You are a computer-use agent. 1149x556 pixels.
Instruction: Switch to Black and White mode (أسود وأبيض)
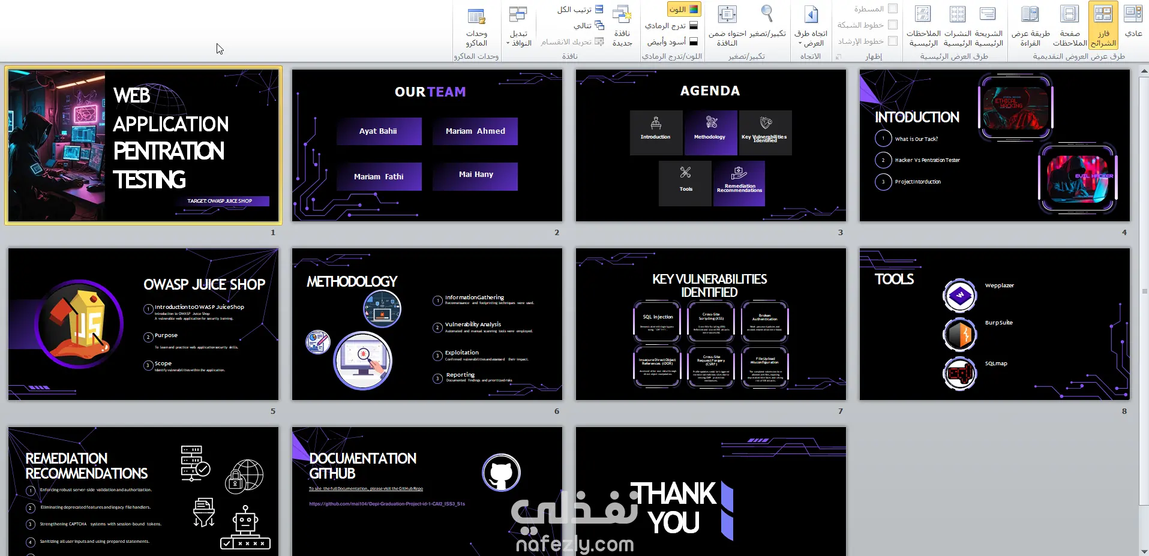click(672, 42)
